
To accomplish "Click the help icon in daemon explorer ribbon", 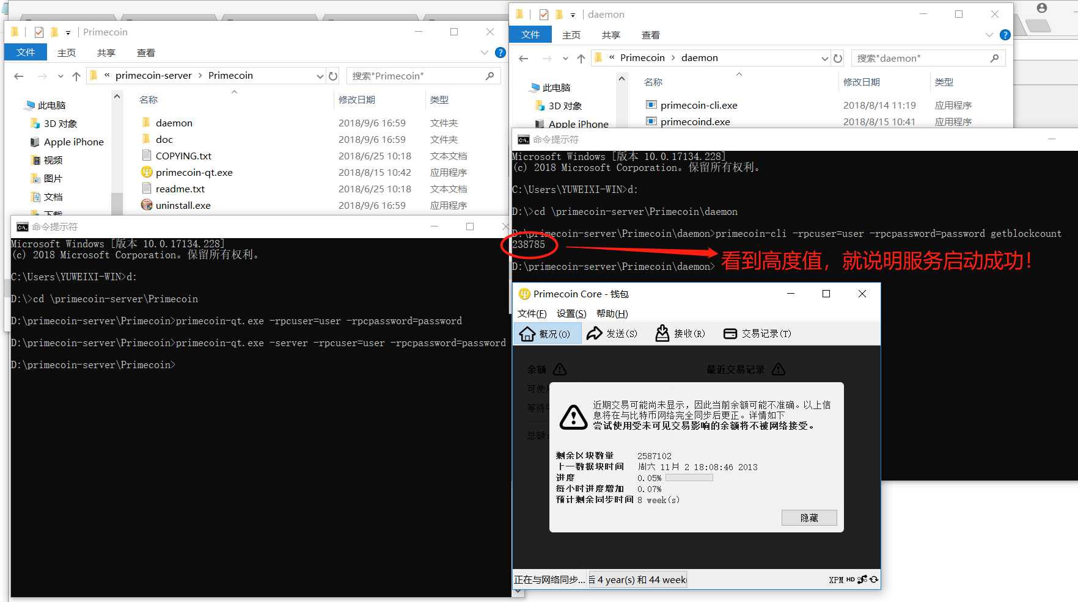I will point(1005,35).
